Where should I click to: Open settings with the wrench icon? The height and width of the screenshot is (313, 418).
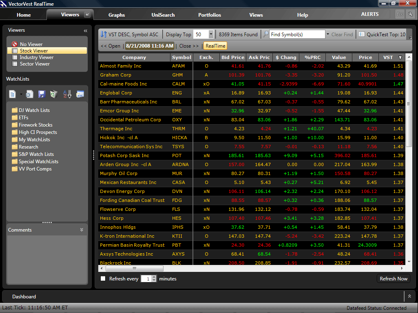pos(410,14)
